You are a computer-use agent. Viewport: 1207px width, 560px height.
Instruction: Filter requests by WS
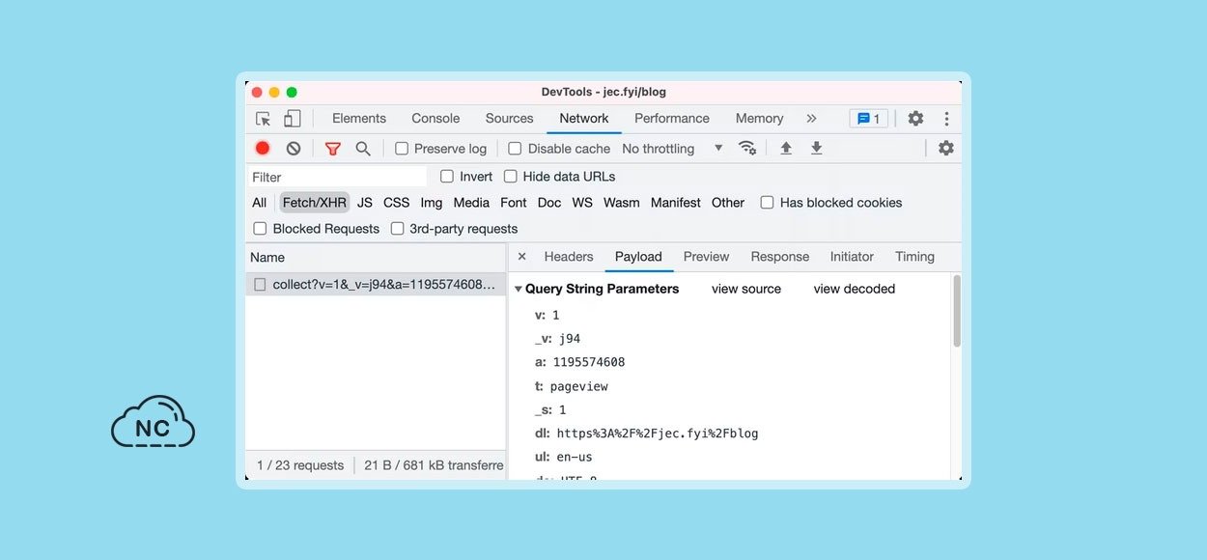coord(582,203)
